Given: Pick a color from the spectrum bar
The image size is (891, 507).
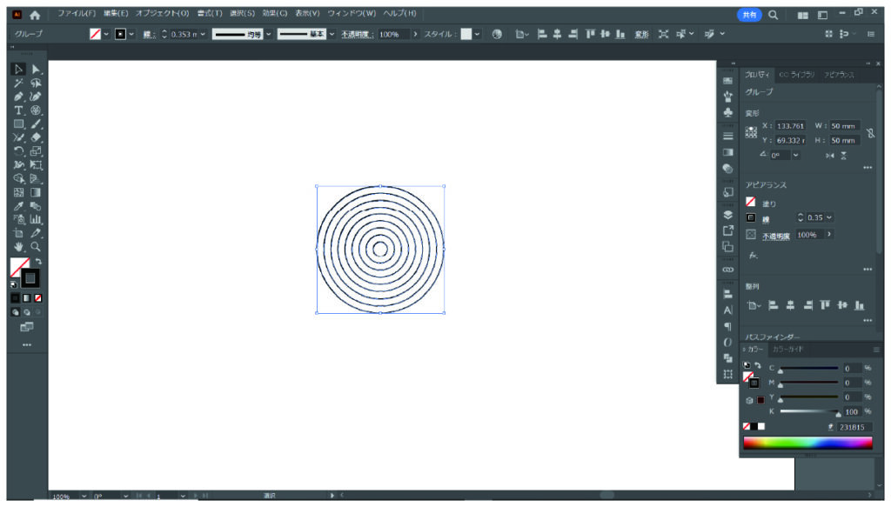Looking at the screenshot, I should 807,444.
